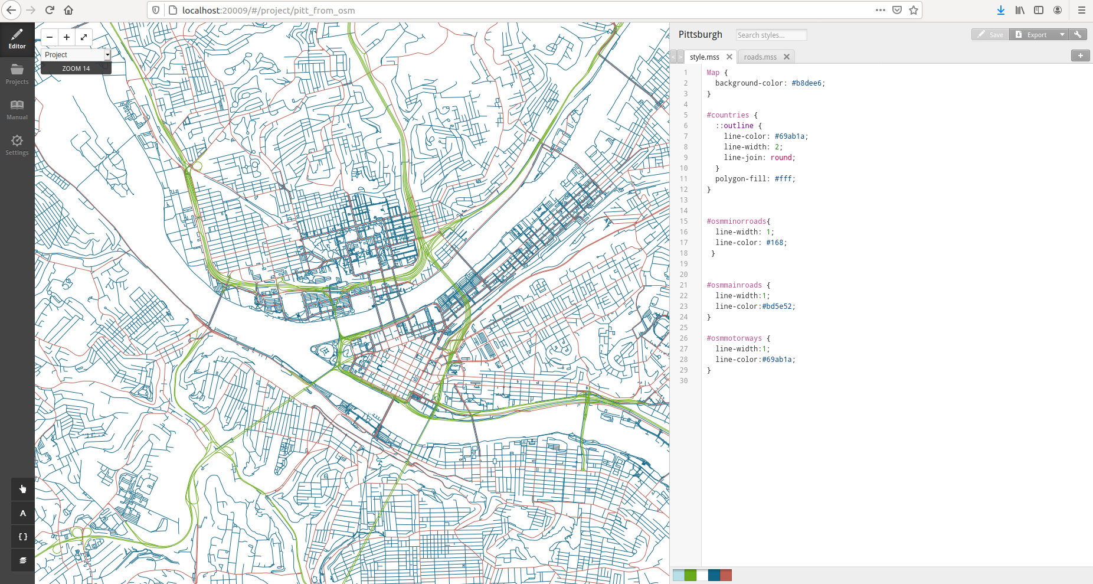
Task: Close the style.mss tab
Action: [x=729, y=57]
